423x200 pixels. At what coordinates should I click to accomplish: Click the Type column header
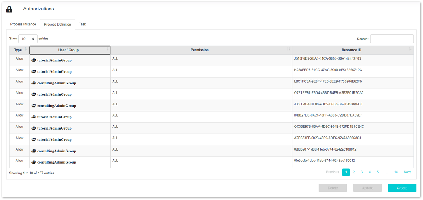click(x=19, y=50)
